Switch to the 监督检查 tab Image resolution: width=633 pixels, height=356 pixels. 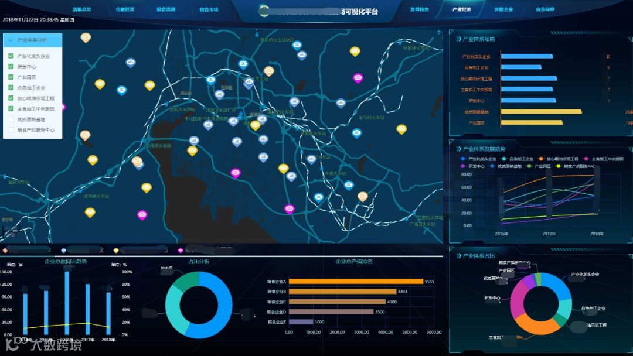click(420, 9)
